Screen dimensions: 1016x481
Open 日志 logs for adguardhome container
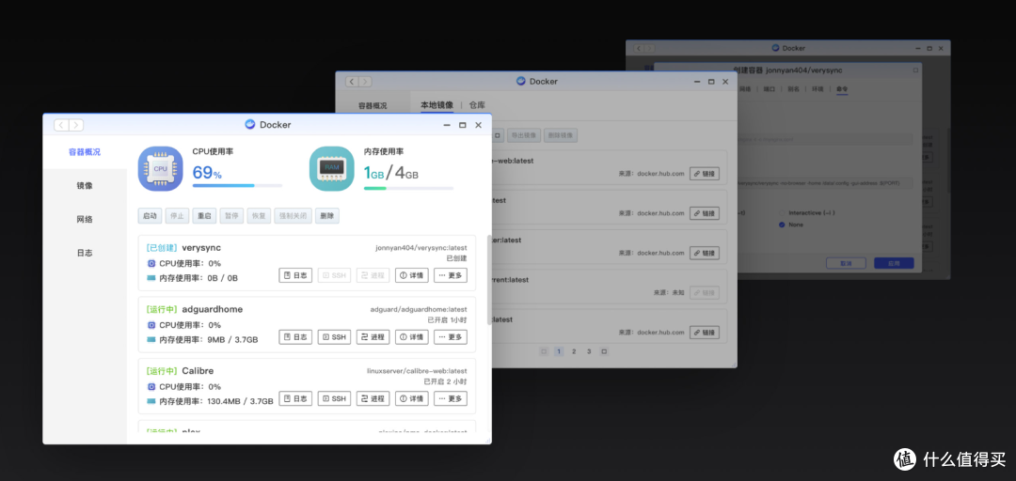[x=295, y=336]
